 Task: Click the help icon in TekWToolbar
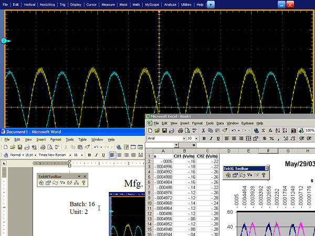pos(83,183)
